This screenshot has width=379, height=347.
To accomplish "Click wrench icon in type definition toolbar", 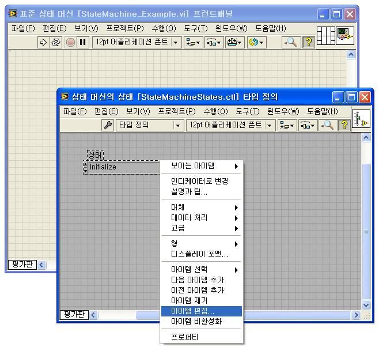I will click(x=108, y=125).
